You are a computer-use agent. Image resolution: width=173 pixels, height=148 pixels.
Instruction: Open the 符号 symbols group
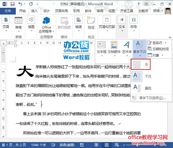[133, 24]
